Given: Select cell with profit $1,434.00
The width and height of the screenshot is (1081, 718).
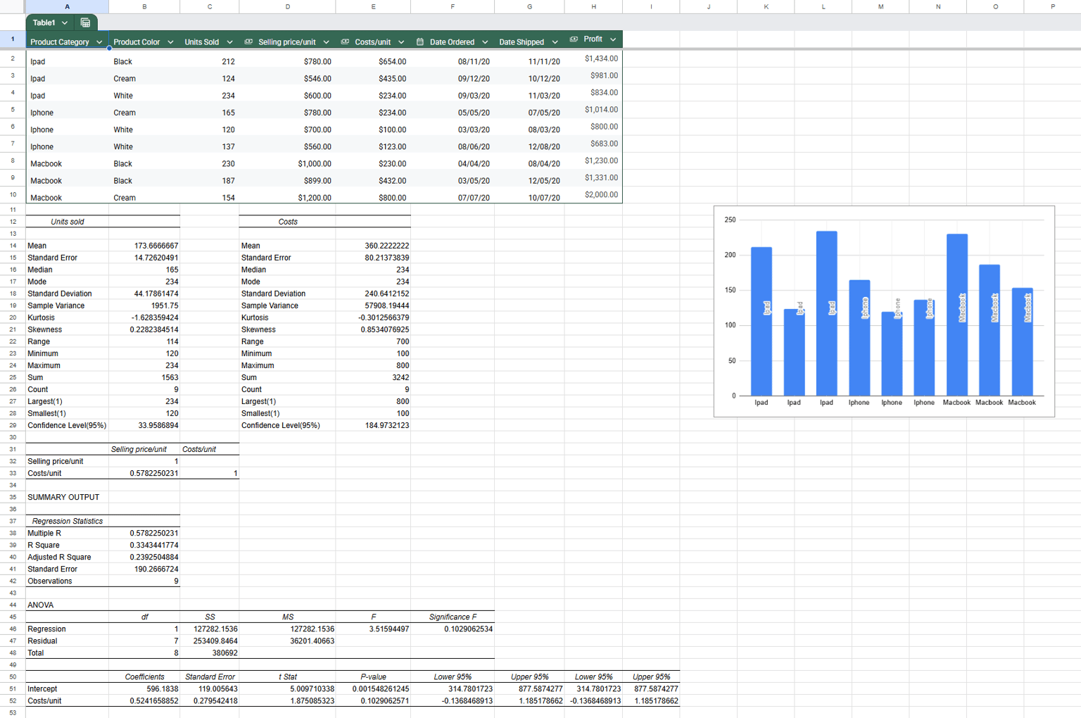Looking at the screenshot, I should pos(593,59).
